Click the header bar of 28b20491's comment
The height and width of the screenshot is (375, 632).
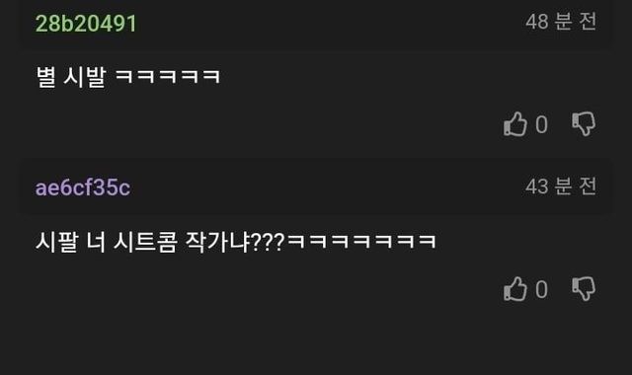click(316, 24)
